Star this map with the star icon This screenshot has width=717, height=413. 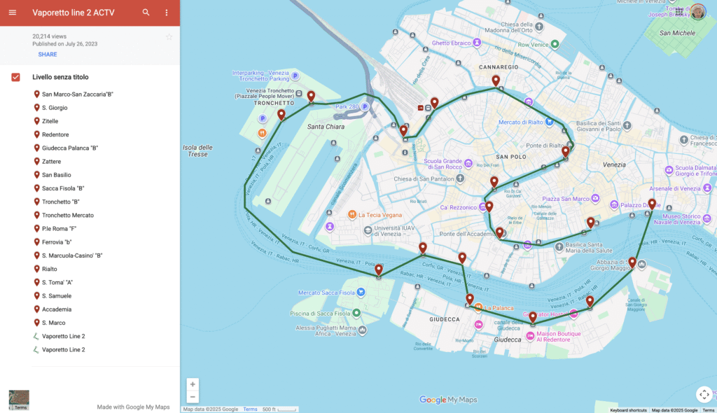(x=169, y=37)
